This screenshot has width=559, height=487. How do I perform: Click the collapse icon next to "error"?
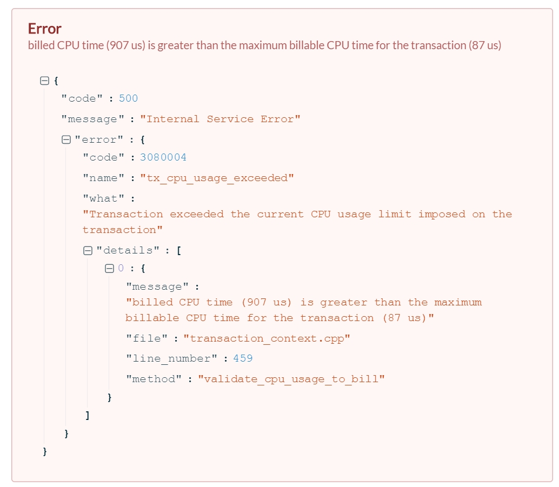pyautogui.click(x=65, y=139)
